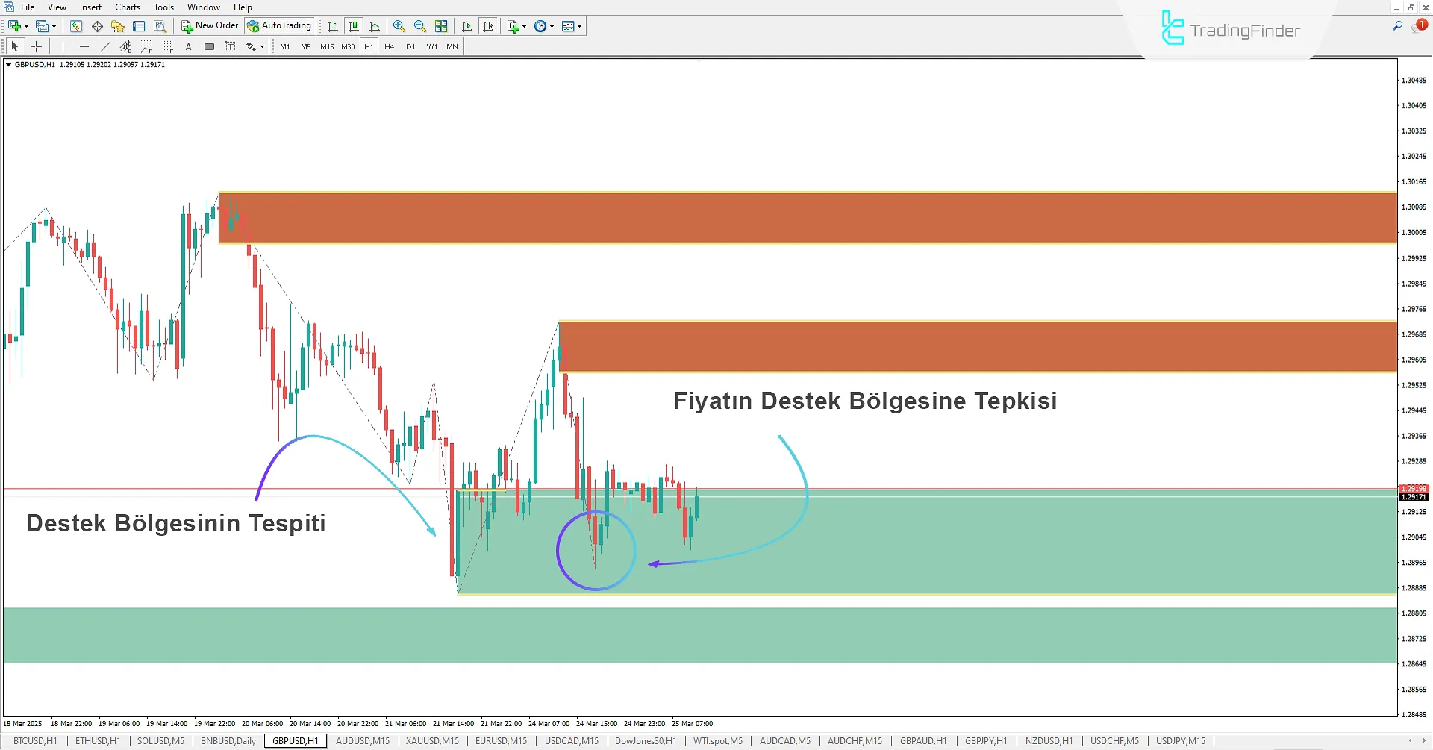Toggle AutoTrading on

point(279,25)
